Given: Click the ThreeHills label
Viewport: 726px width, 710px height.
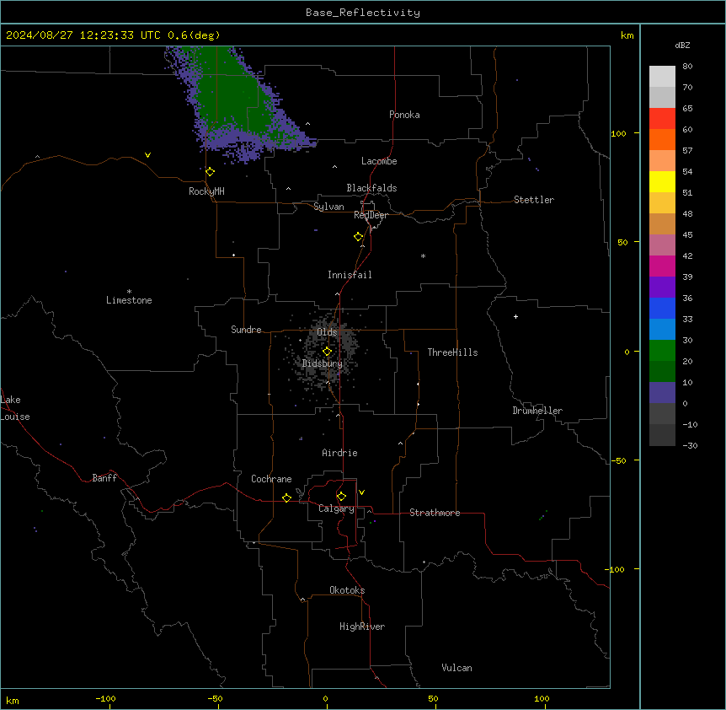Looking at the screenshot, I should [452, 352].
